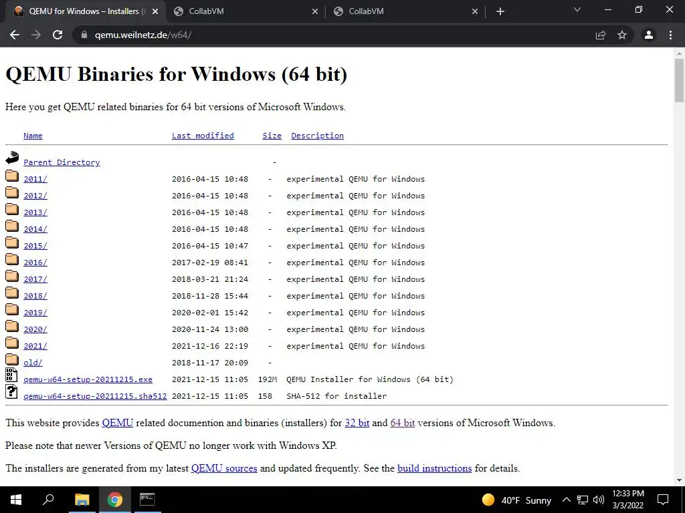Sort listing by the Description header
Image resolution: width=685 pixels, height=513 pixels.
pos(317,136)
